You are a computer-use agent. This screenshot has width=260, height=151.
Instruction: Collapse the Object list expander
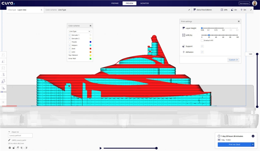pyautogui.click(x=9, y=132)
